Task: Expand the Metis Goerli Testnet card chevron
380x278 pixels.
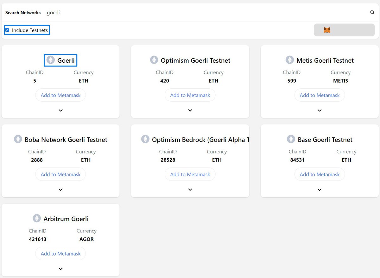Action: pyautogui.click(x=320, y=111)
